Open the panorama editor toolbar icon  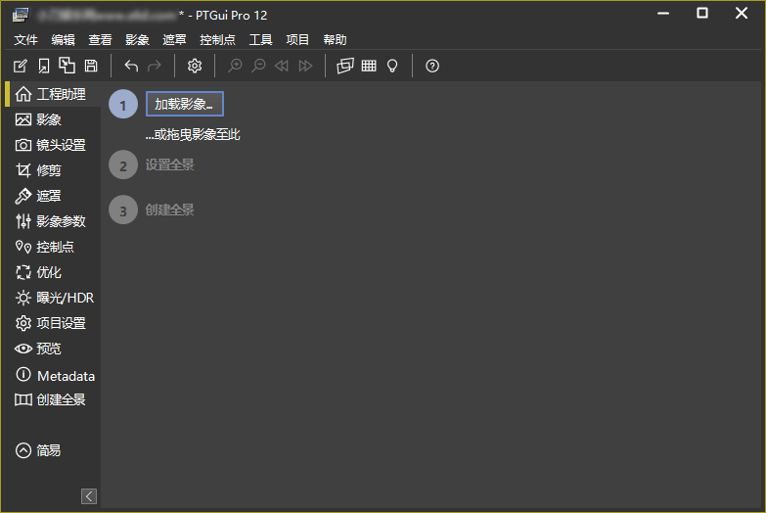344,66
